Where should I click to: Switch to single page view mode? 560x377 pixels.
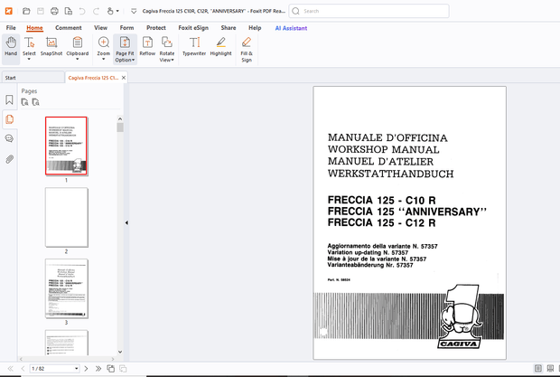pyautogui.click(x=537, y=368)
